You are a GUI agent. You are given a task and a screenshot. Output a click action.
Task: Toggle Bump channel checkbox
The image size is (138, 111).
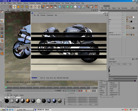coord(119,89)
